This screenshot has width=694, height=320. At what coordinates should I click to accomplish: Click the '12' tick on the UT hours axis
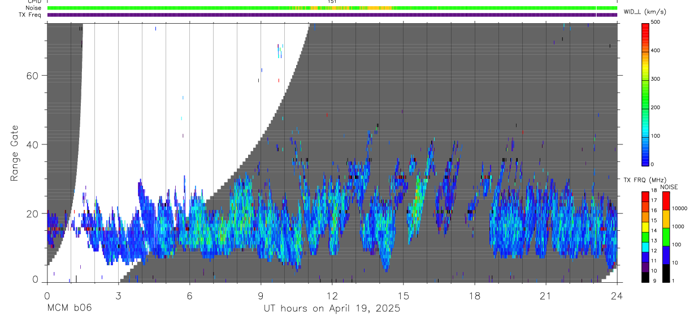click(332, 296)
